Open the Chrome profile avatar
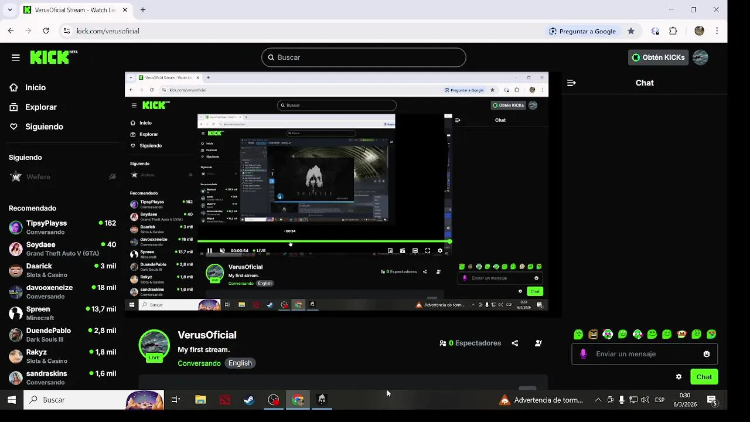Screen dimensions: 750x422 pos(699,31)
